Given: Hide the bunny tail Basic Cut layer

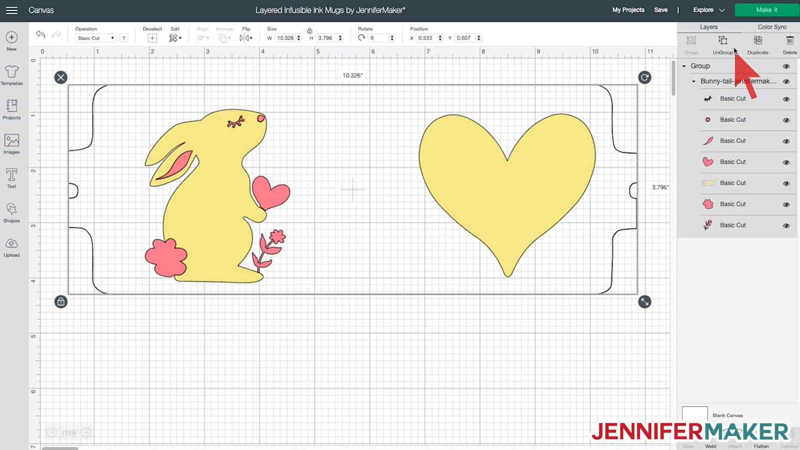Looking at the screenshot, I should pos(787,205).
